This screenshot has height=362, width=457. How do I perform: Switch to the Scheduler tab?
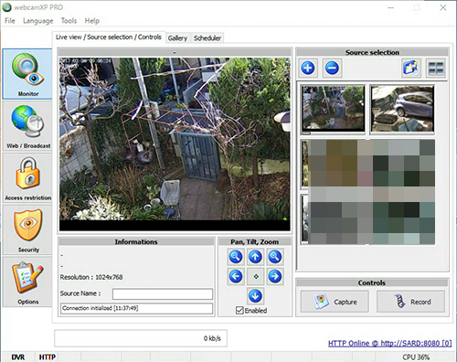(207, 38)
